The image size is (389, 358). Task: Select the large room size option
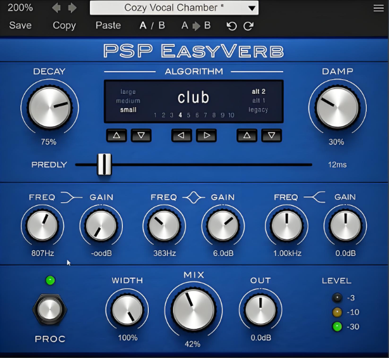tap(128, 92)
